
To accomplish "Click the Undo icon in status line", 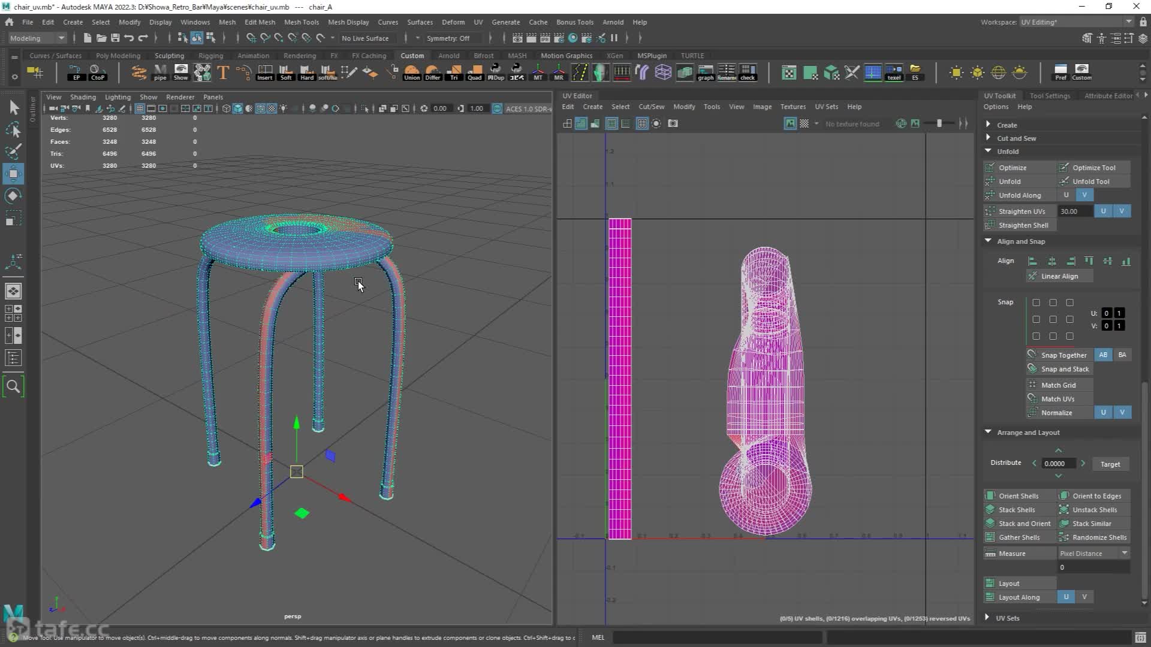I will pos(129,38).
